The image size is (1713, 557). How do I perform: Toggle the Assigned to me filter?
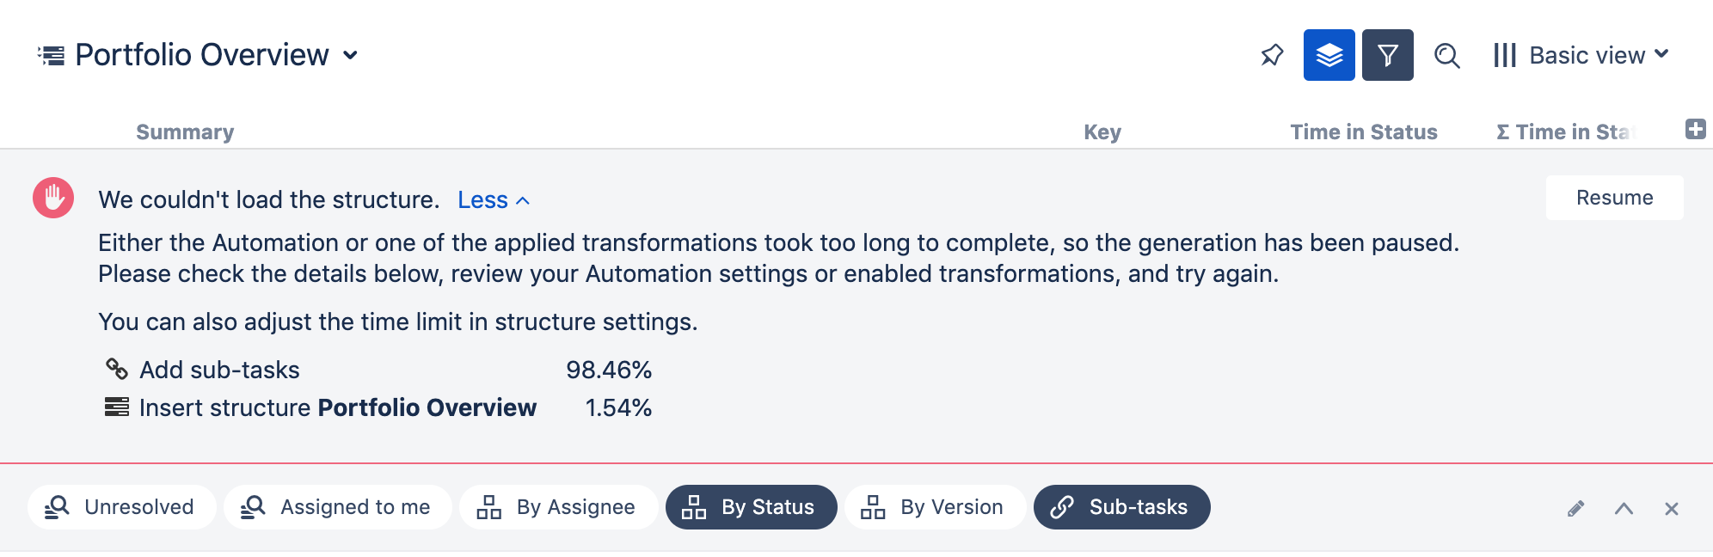click(337, 507)
